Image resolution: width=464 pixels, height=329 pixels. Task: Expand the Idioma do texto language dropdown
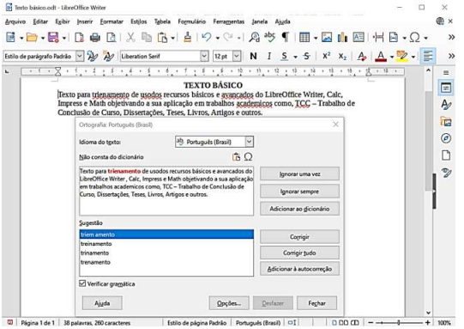[x=249, y=142]
